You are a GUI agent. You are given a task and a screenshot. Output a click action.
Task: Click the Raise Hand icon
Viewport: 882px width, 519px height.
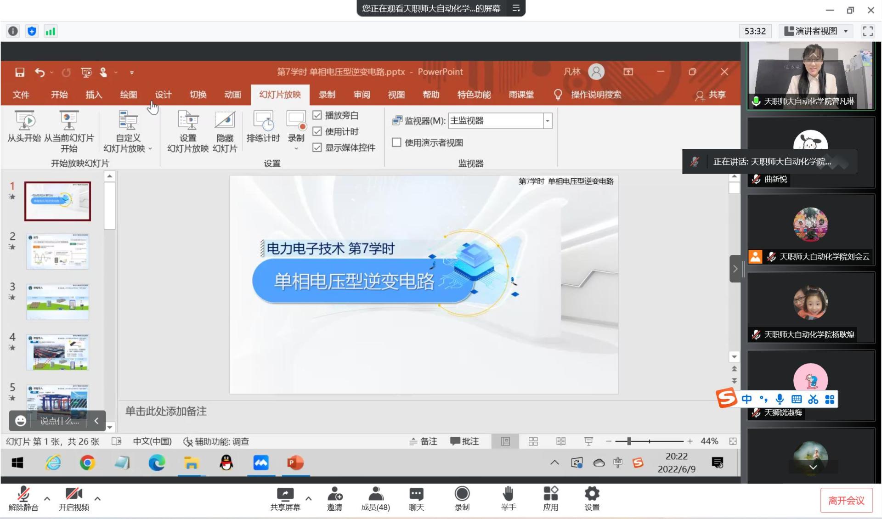point(508,494)
